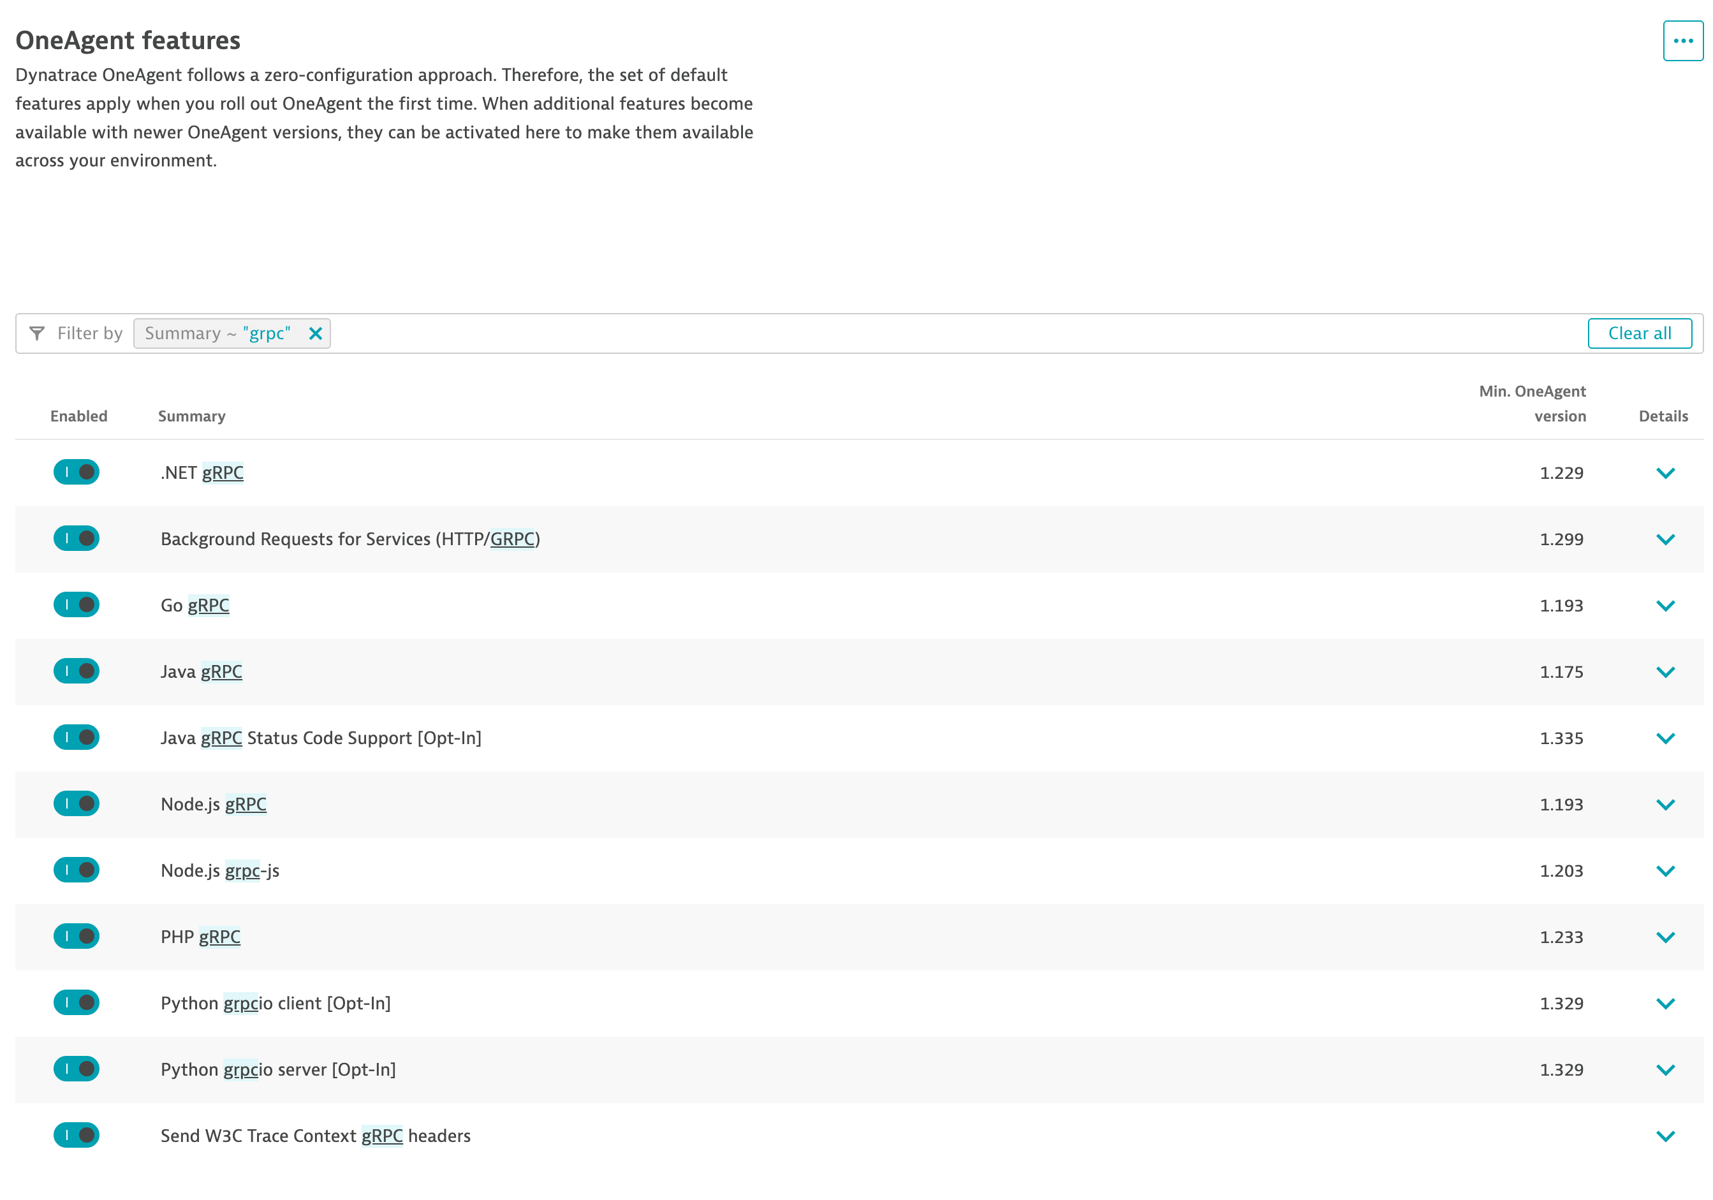Remove the Summary grpc filter chip
This screenshot has height=1200, width=1713.
tap(316, 333)
